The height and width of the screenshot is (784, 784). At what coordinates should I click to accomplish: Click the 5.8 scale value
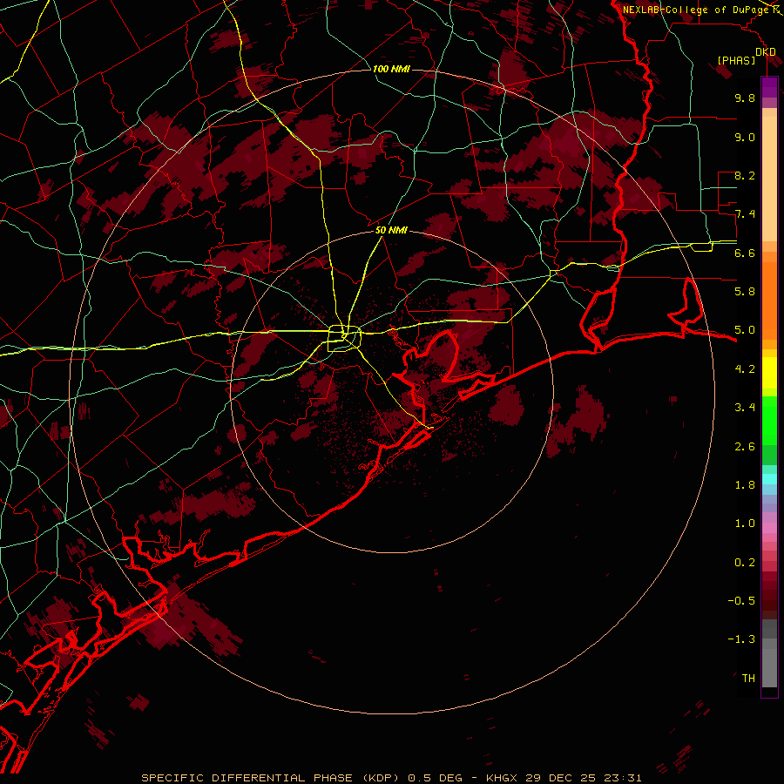[745, 292]
